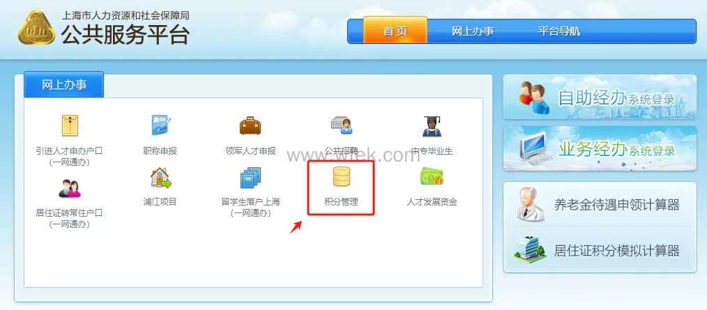
Task: Click the 自助经办系统登录 banner button
Action: pyautogui.click(x=600, y=98)
